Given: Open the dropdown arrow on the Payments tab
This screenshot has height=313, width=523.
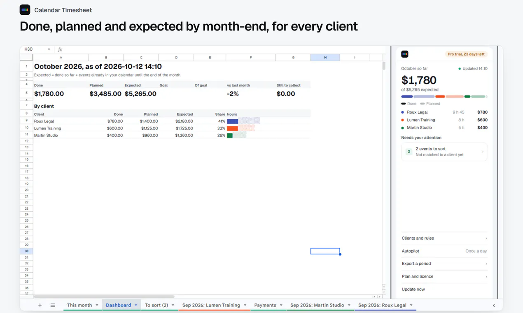Looking at the screenshot, I should (281, 305).
